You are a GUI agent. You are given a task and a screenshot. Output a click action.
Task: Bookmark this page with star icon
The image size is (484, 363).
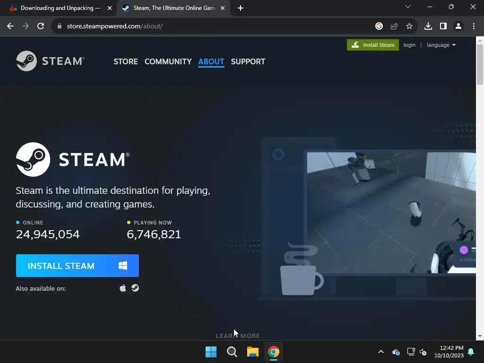(x=409, y=26)
